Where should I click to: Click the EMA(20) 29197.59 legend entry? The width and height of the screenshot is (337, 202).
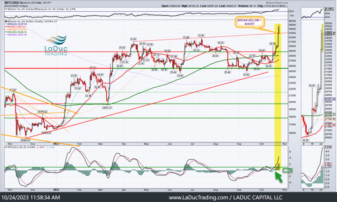16,24
